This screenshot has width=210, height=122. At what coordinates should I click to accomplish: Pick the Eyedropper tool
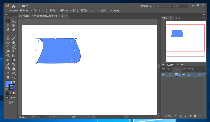click(8, 64)
